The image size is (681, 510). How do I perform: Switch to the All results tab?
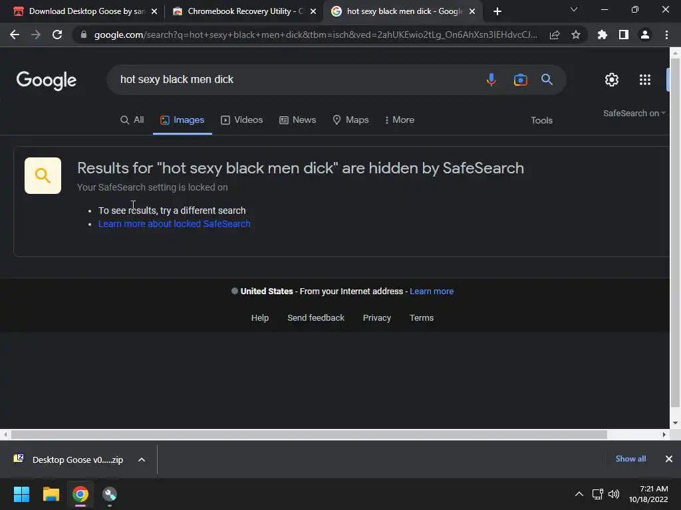(x=132, y=120)
